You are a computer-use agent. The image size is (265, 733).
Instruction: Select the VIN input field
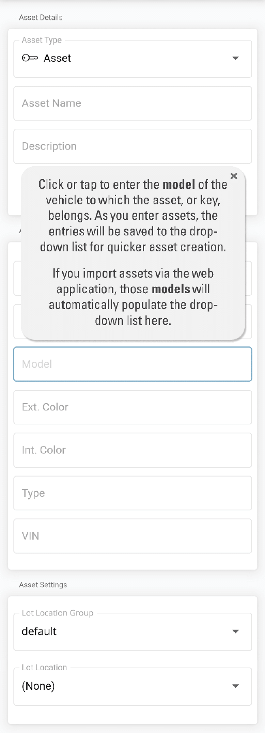click(132, 536)
